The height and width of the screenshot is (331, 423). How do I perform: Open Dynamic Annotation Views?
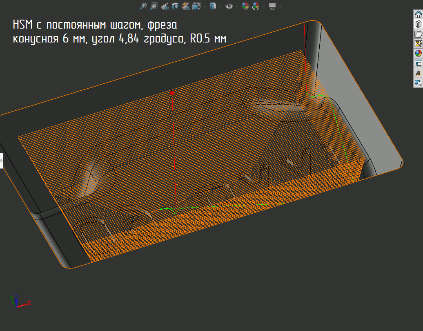pos(186,6)
